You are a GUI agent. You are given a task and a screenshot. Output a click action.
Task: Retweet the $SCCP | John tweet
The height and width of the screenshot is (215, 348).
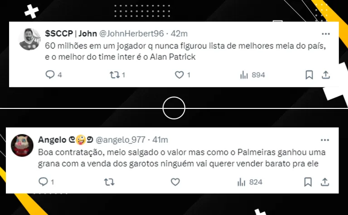(x=115, y=75)
